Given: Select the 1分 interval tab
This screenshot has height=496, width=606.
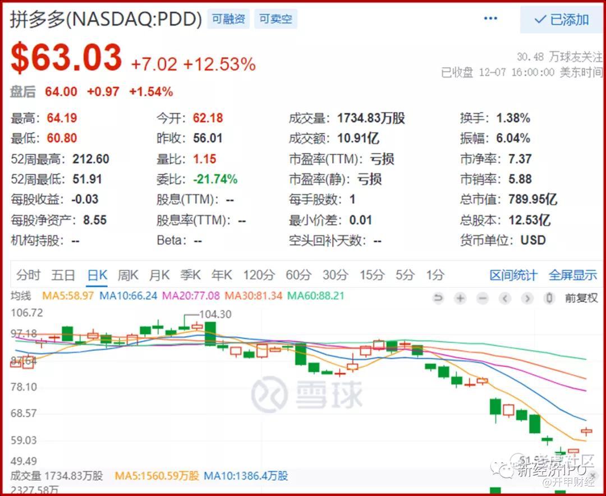Looking at the screenshot, I should (435, 275).
